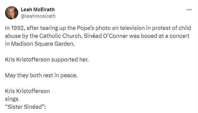The image size is (198, 113).
Task: Click Leah McElrath's profile avatar photo
Action: 12,13
